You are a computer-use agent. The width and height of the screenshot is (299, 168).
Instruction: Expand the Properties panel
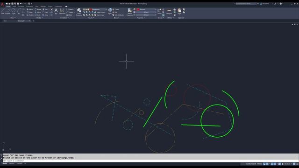pyautogui.click(x=141, y=18)
